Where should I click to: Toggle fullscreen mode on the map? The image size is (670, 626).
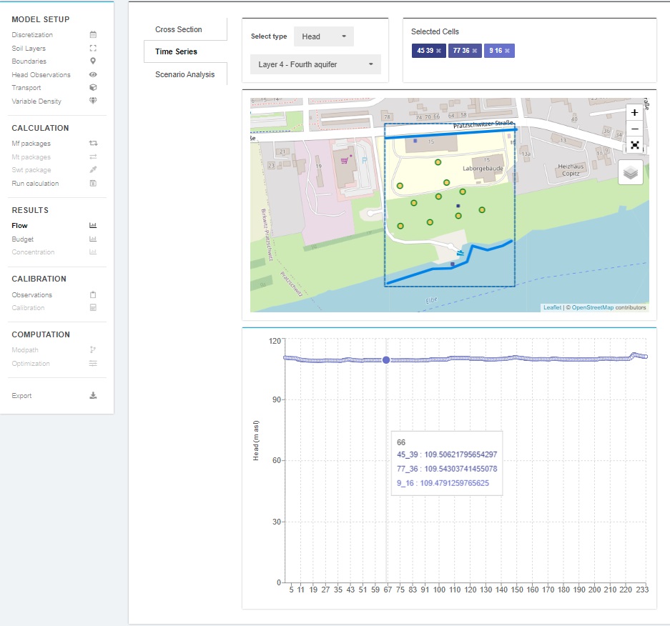(x=634, y=144)
